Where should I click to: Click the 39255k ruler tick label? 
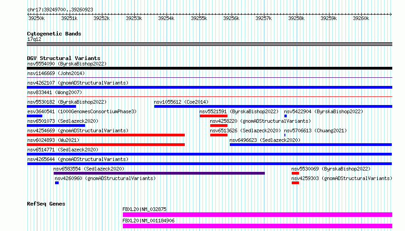coord(199,18)
